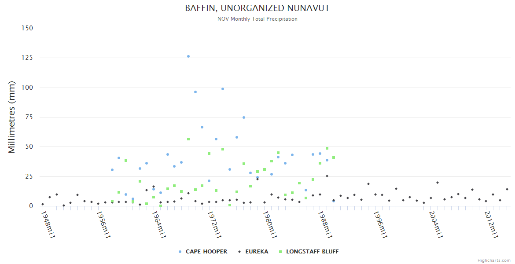Select the Cape Hooper point near 75 mm

(x=244, y=117)
